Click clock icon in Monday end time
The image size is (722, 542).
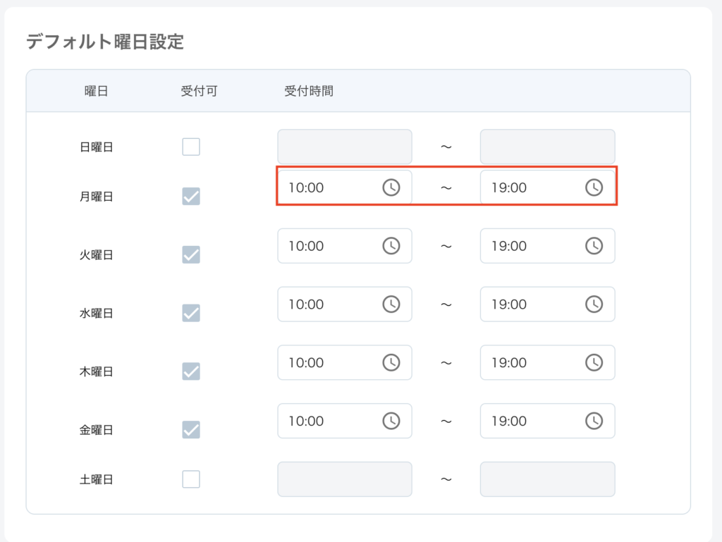(x=594, y=187)
